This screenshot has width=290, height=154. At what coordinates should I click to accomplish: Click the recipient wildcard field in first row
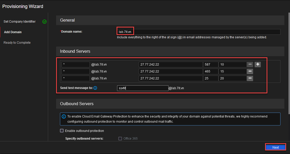coord(76,65)
